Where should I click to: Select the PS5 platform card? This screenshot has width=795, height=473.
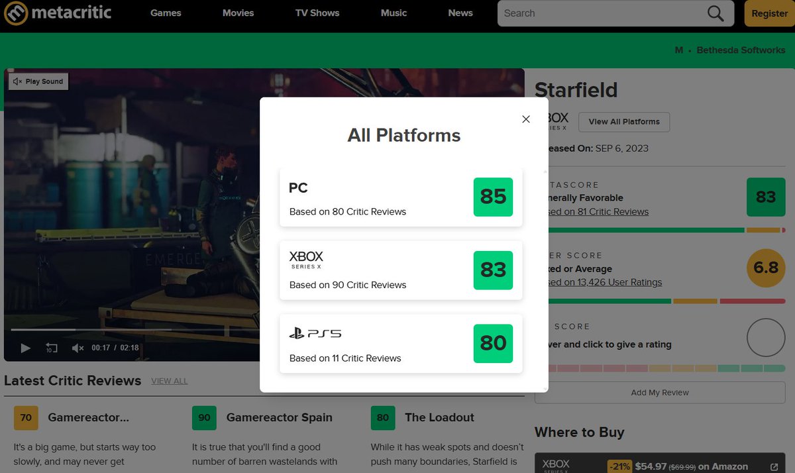pyautogui.click(x=401, y=343)
